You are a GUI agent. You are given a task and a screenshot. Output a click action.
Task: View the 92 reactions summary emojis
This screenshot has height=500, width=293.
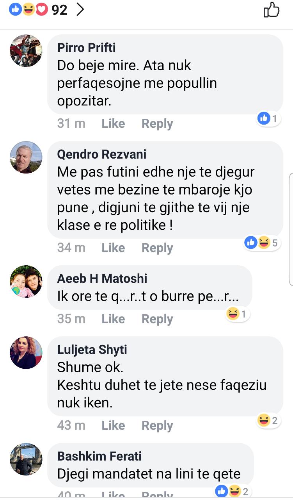pos(28,10)
